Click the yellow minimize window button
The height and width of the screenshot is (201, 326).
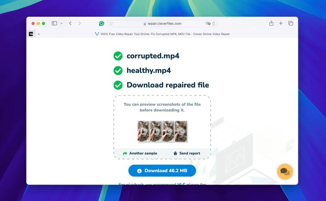coord(38,23)
